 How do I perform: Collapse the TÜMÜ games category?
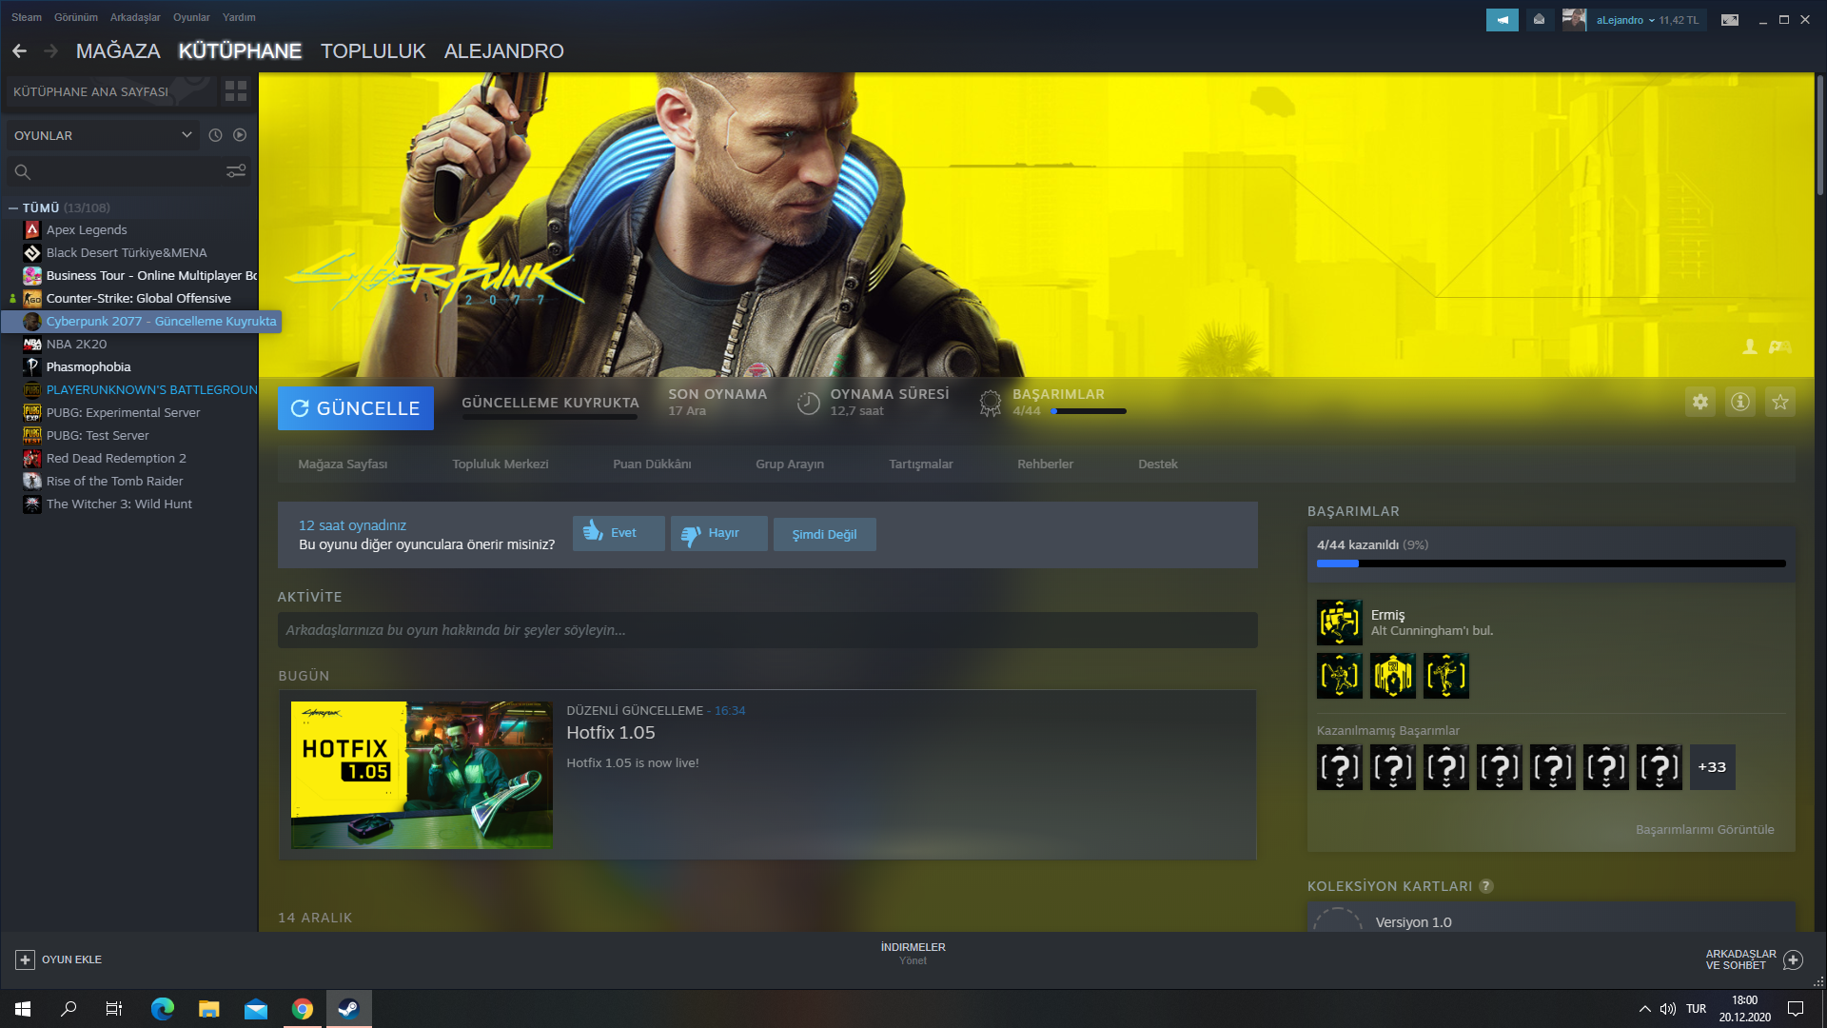point(13,208)
